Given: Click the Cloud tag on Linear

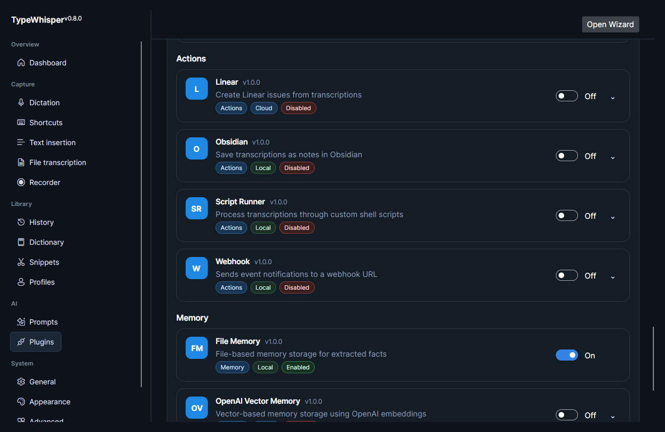Looking at the screenshot, I should point(264,108).
